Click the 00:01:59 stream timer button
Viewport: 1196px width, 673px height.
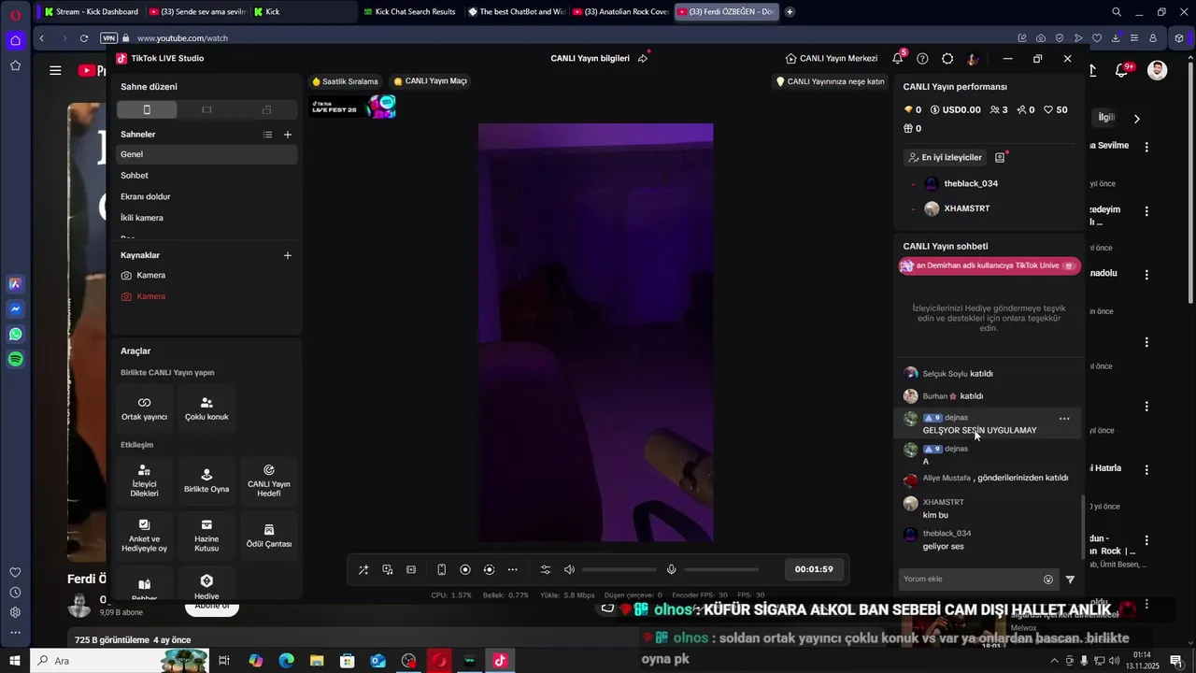pyautogui.click(x=814, y=569)
